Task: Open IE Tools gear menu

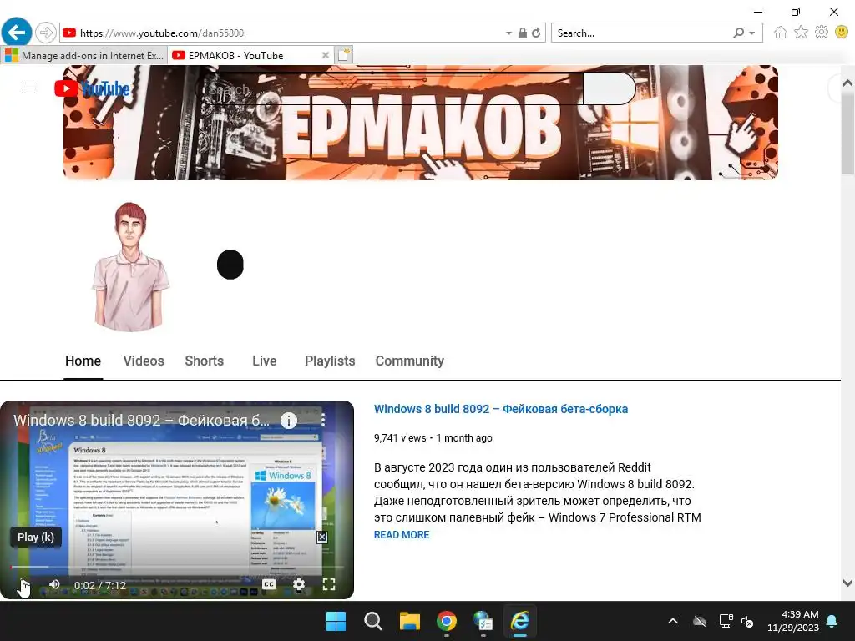Action: coord(822,33)
